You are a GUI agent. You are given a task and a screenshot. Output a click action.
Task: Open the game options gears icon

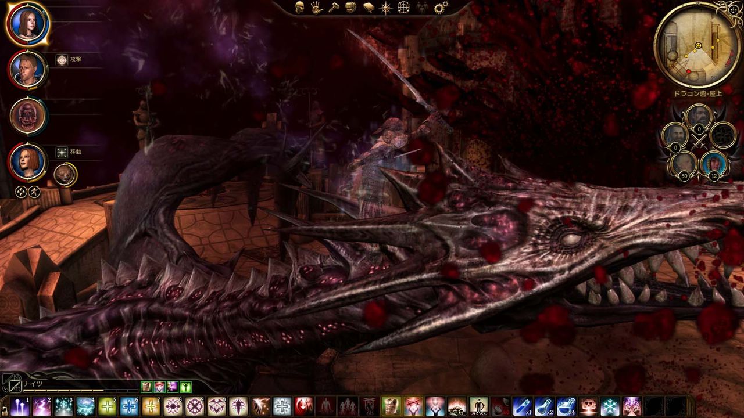(x=441, y=7)
